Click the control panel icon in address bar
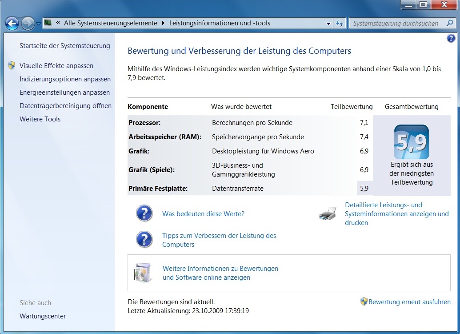 [x=48, y=23]
